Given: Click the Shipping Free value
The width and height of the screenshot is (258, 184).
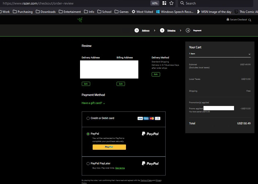Looking at the screenshot, I should pos(248,91).
